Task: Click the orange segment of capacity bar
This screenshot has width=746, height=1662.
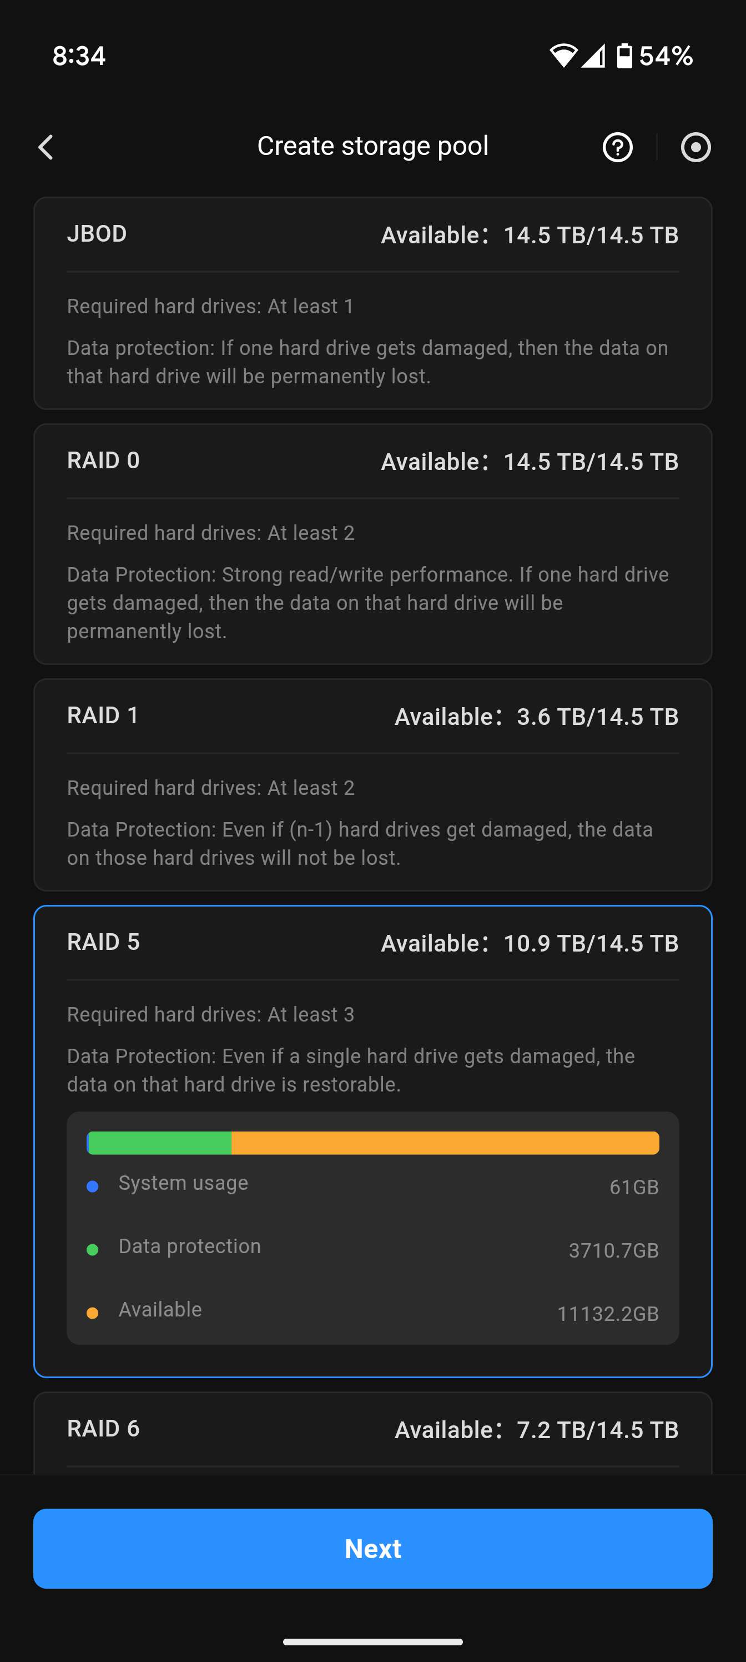Action: (x=445, y=1143)
